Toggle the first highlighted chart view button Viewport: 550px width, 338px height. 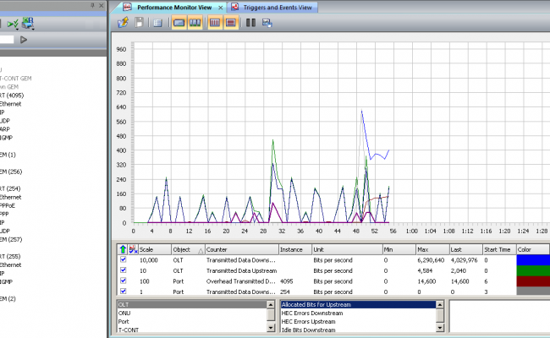(179, 22)
